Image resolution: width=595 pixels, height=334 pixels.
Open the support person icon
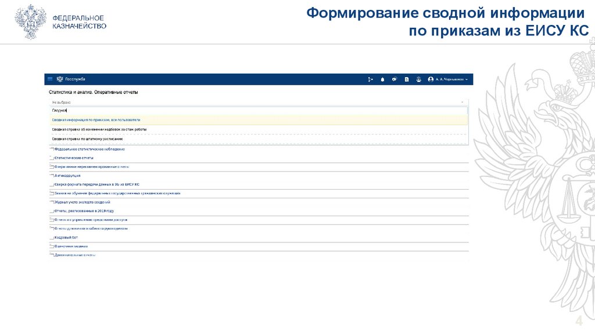[418, 79]
